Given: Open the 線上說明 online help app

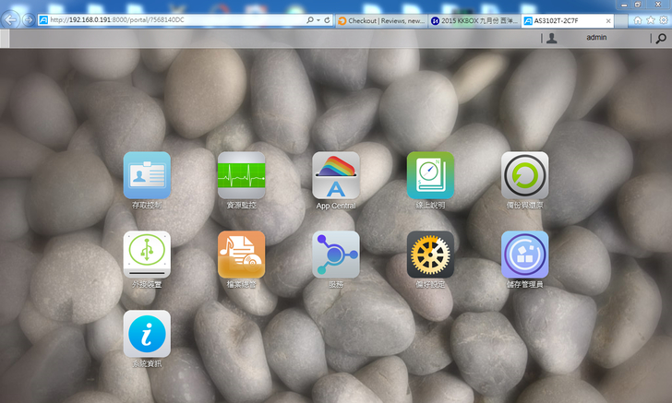Looking at the screenshot, I should point(430,175).
